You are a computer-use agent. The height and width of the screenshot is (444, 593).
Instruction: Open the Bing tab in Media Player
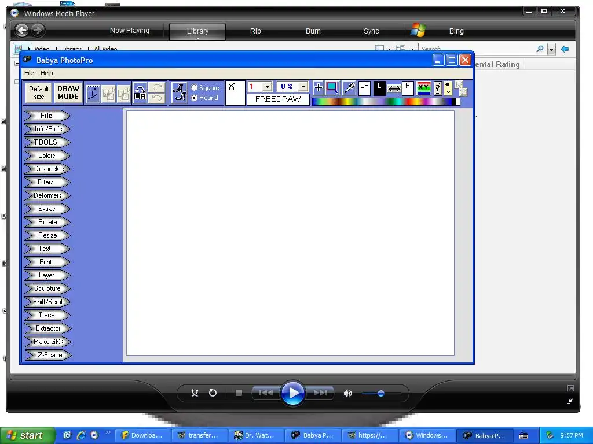(456, 31)
